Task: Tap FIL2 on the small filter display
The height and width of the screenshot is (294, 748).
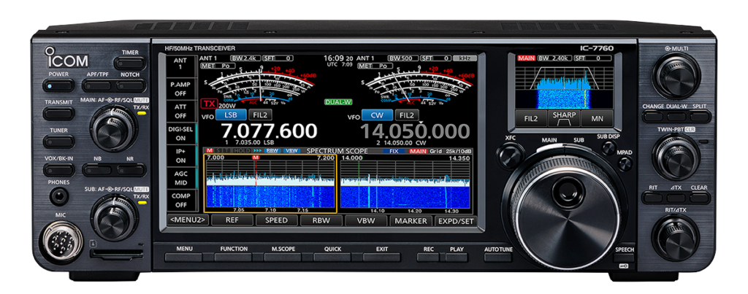Action: click(x=532, y=118)
